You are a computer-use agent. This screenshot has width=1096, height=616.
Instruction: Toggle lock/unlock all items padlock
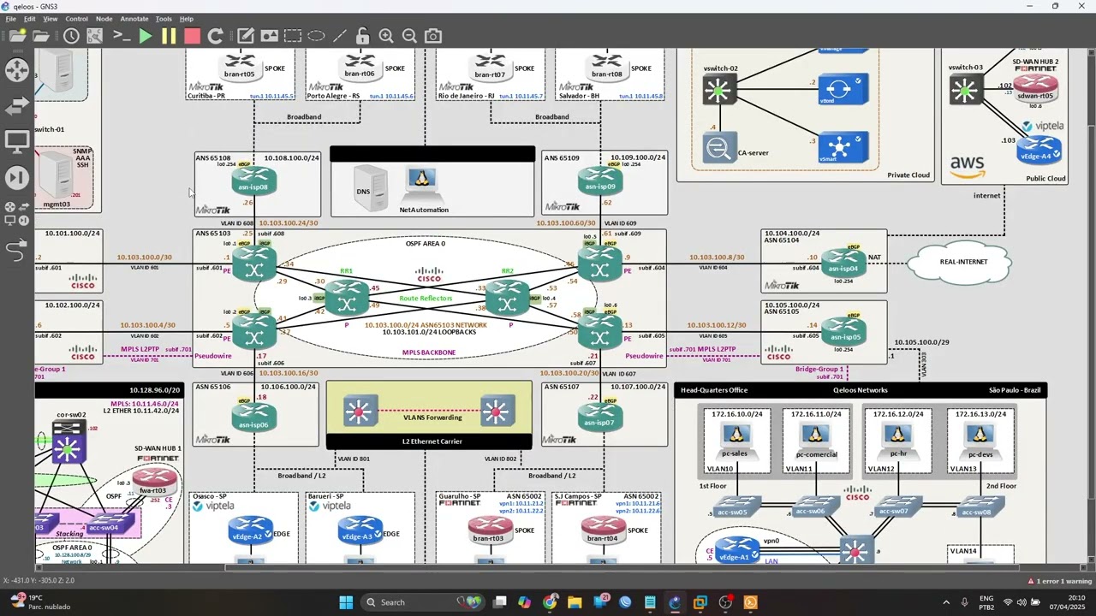363,36
